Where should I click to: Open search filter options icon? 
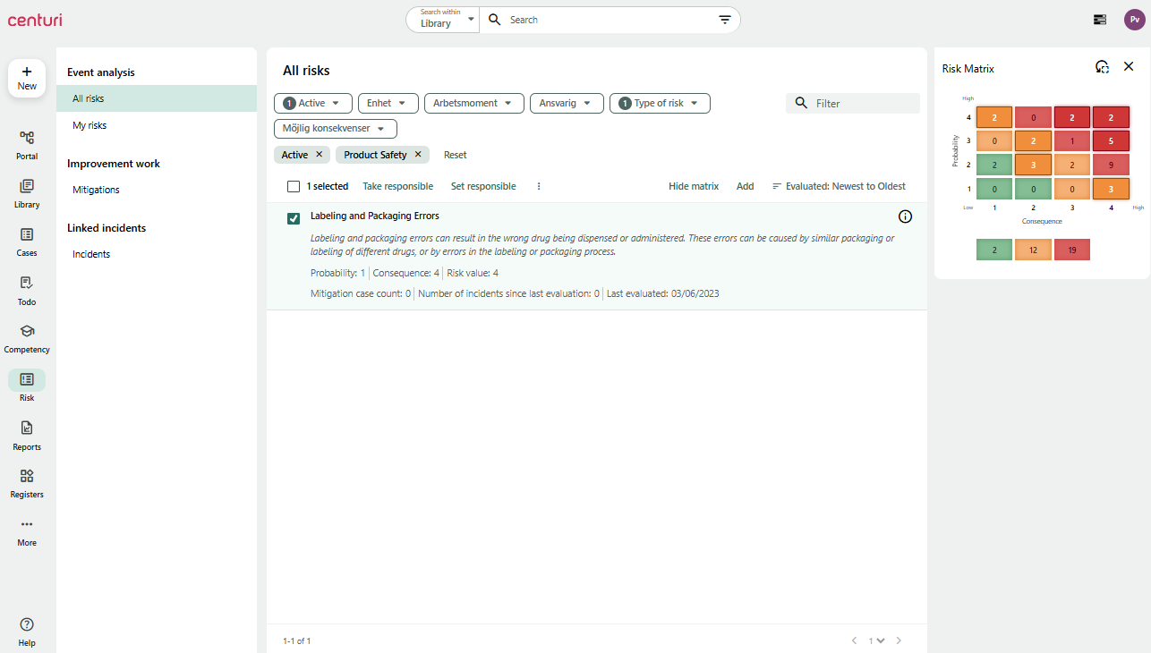725,20
